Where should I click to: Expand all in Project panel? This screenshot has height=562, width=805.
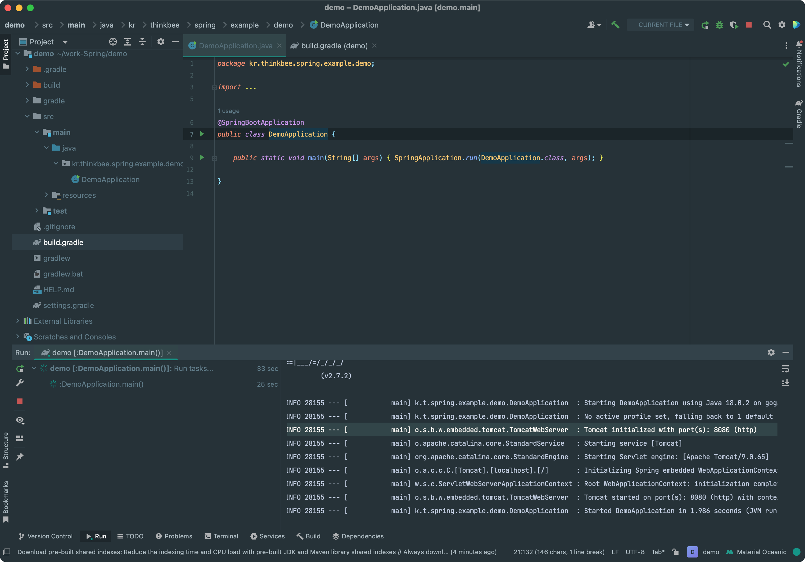127,42
